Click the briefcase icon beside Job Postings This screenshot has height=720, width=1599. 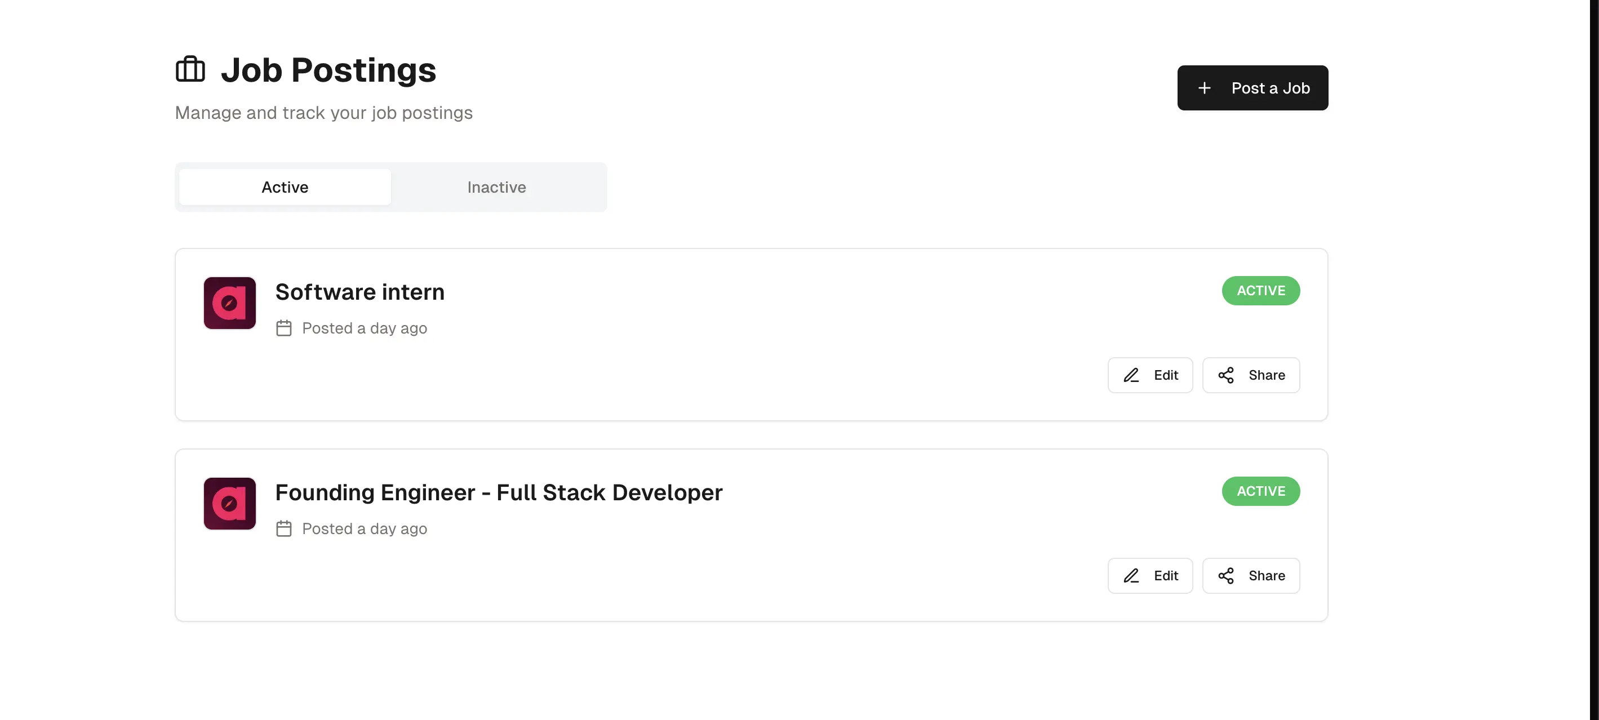click(x=190, y=69)
